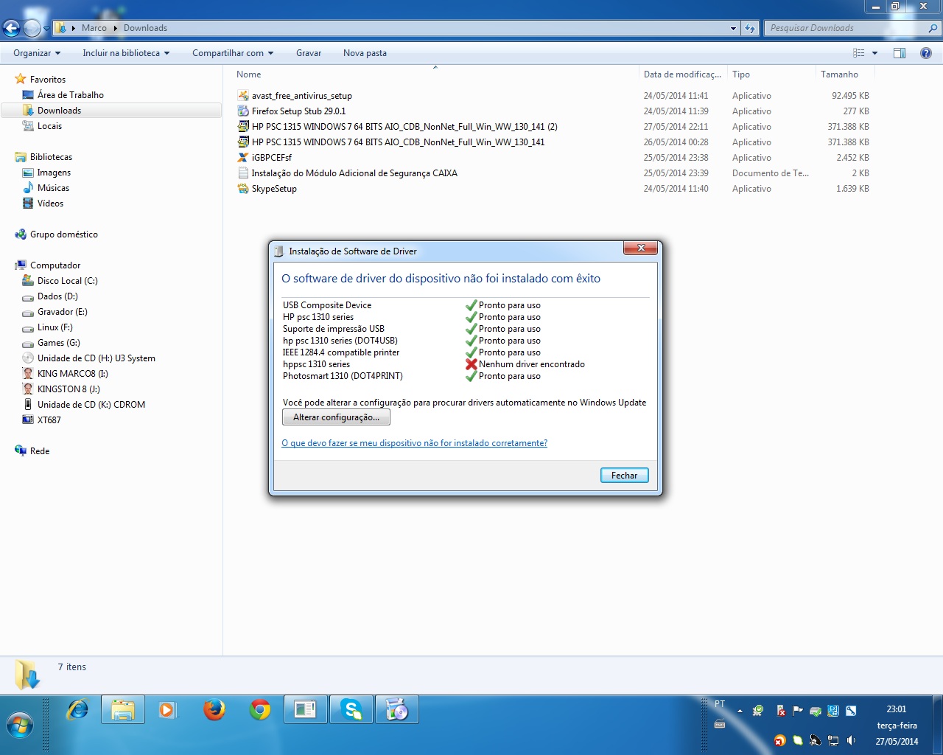Launch Internet Explorer from the taskbar
This screenshot has height=755, width=943.
tap(77, 710)
